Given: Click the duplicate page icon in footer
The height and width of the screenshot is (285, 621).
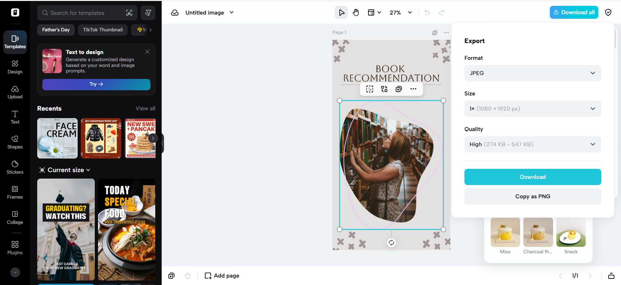Looking at the screenshot, I should 171,276.
